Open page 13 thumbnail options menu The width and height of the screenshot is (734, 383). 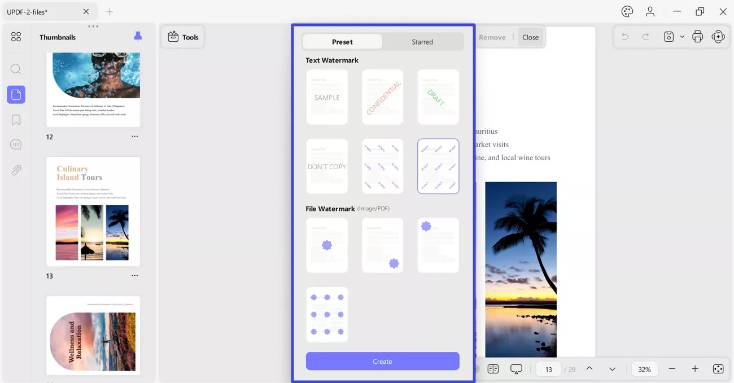pyautogui.click(x=134, y=276)
